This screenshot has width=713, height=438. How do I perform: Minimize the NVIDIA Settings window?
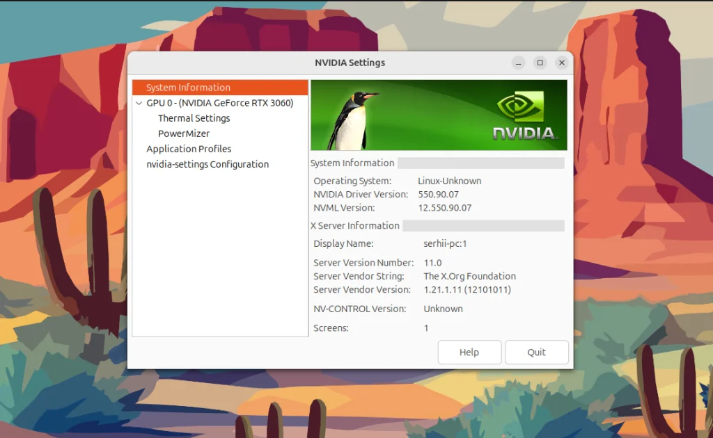point(518,63)
